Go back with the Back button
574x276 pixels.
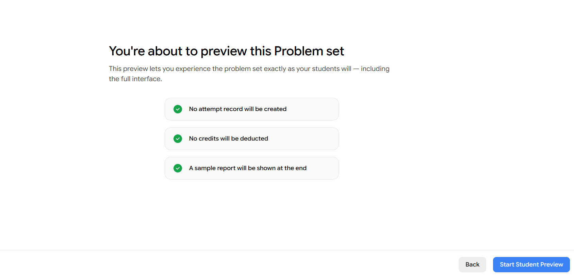pyautogui.click(x=472, y=264)
